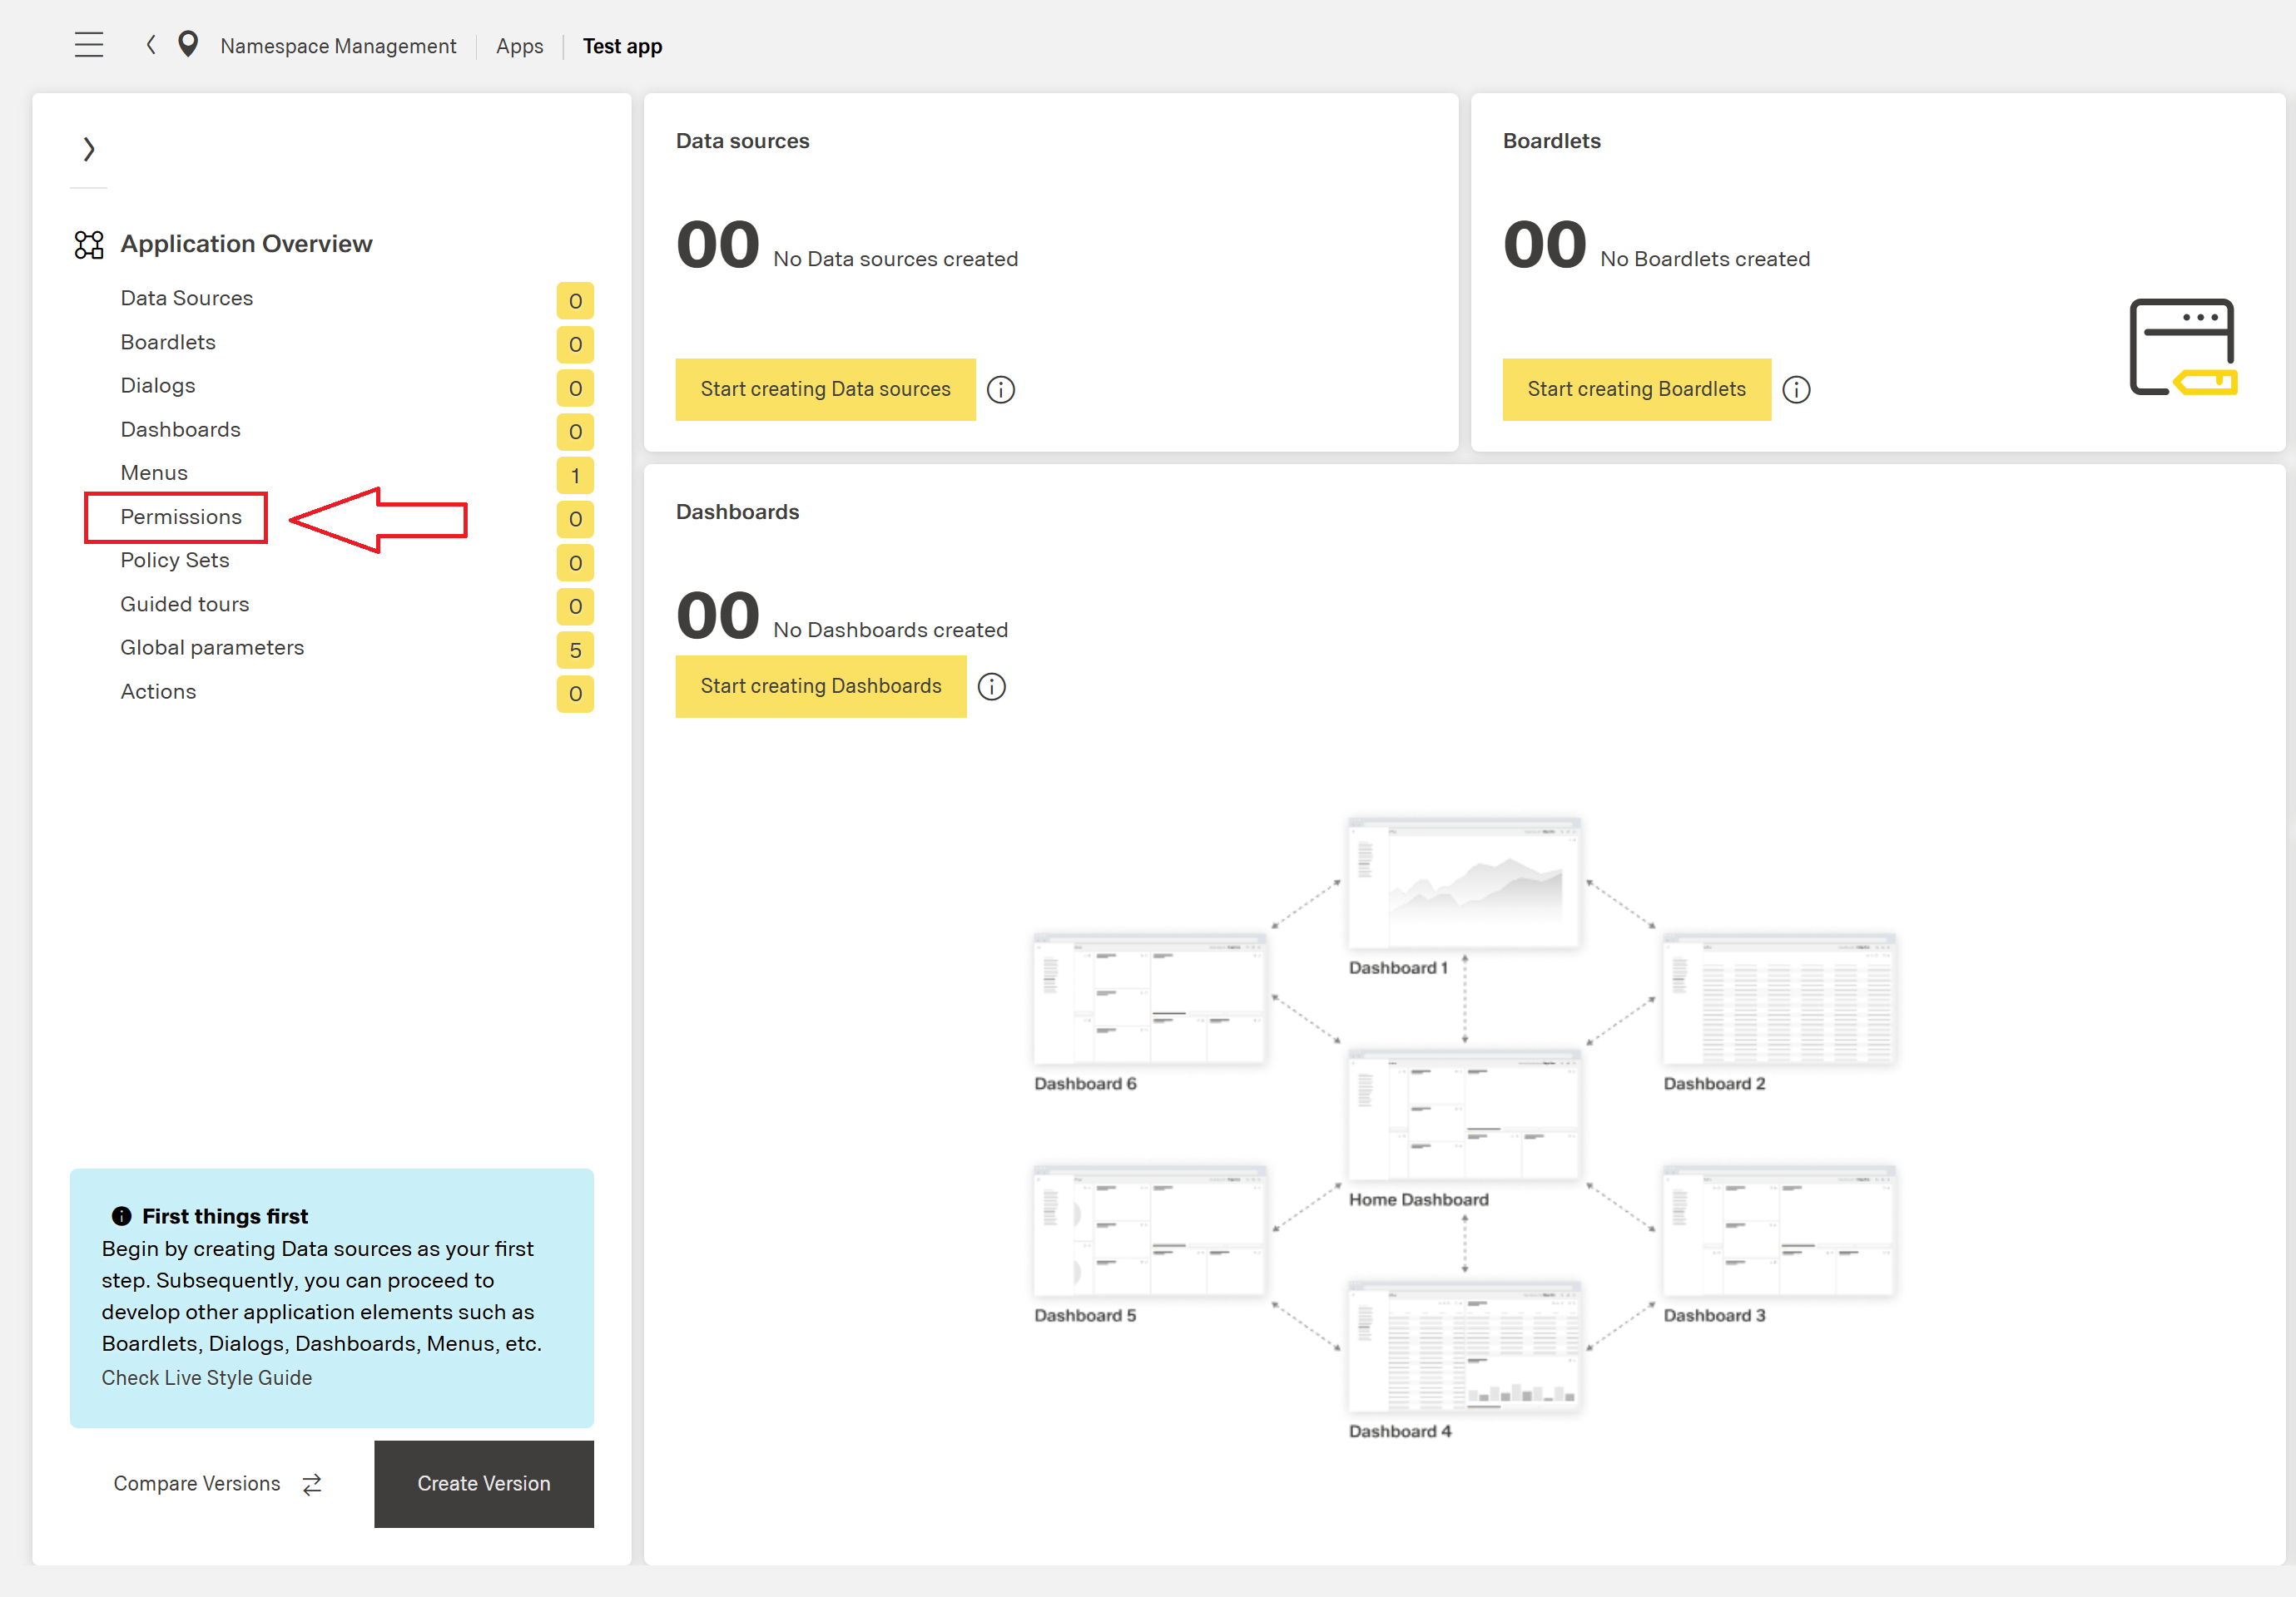Screen dimensions: 2296x1597
Task: Open info tooltip beside Start creating Data sources
Action: point(1001,390)
